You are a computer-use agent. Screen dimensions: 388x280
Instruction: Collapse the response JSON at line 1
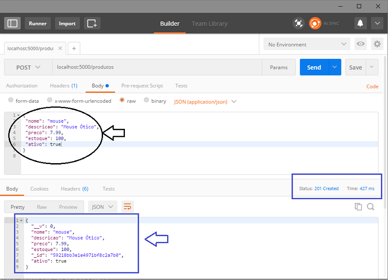tap(21, 220)
